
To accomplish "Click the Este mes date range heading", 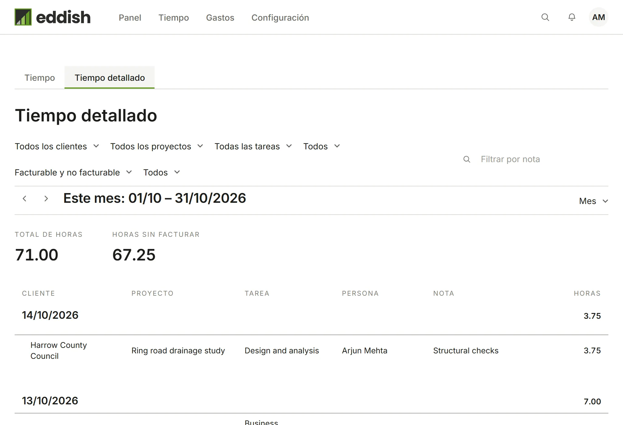I will (x=155, y=198).
